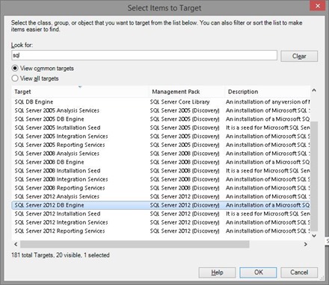The image size is (329, 285).
Task: Click the horizontal scrollbar thumb
Action: click(135, 244)
